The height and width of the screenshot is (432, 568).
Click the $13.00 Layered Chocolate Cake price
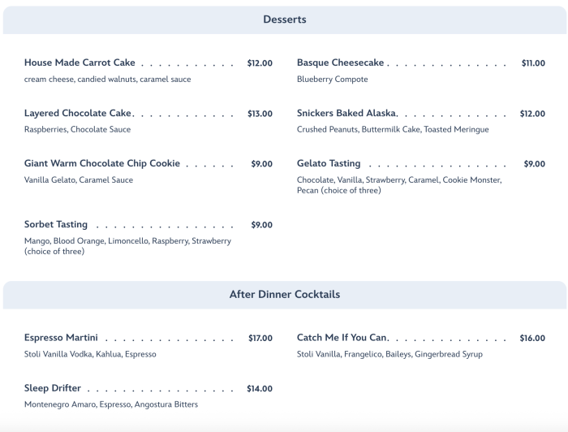click(260, 114)
